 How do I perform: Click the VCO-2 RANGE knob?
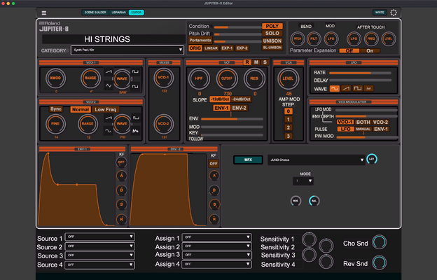[x=88, y=124]
